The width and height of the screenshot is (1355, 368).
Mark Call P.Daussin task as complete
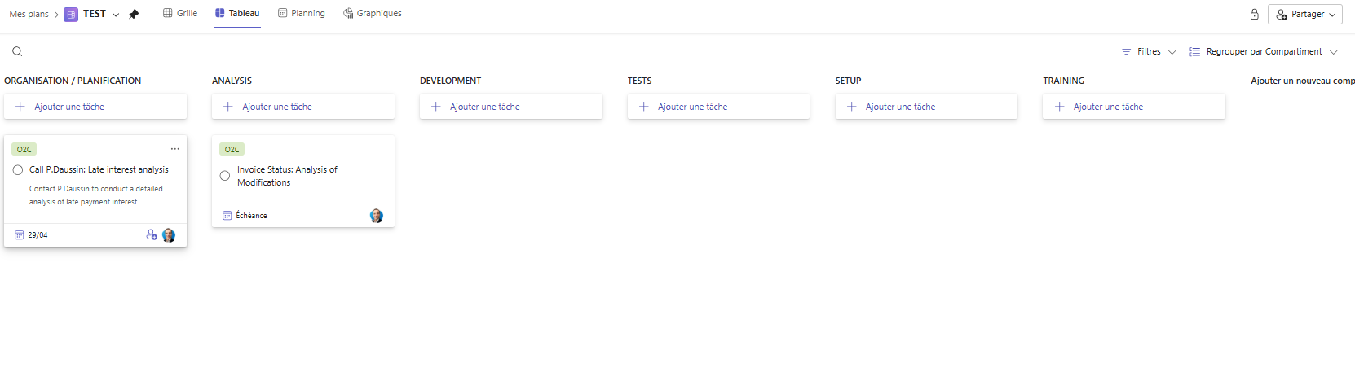click(x=18, y=170)
